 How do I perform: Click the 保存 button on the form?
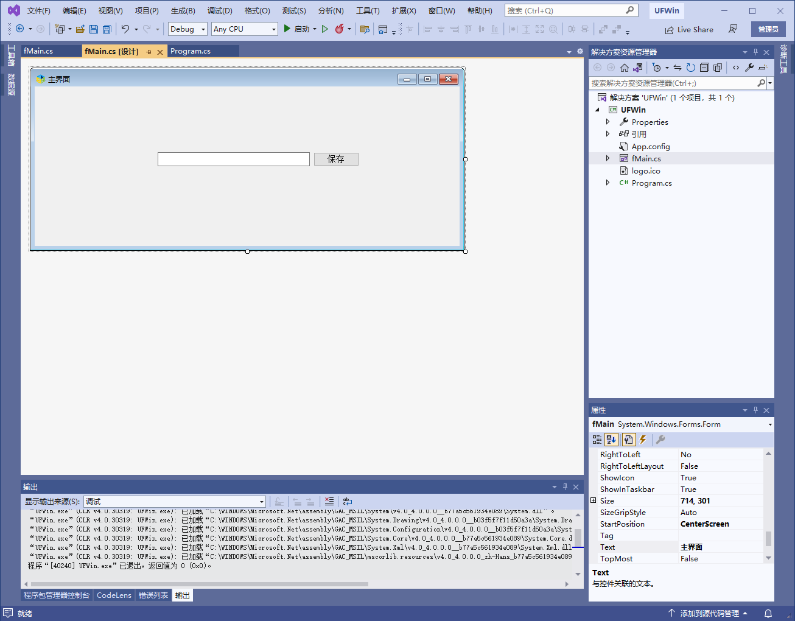tap(336, 159)
